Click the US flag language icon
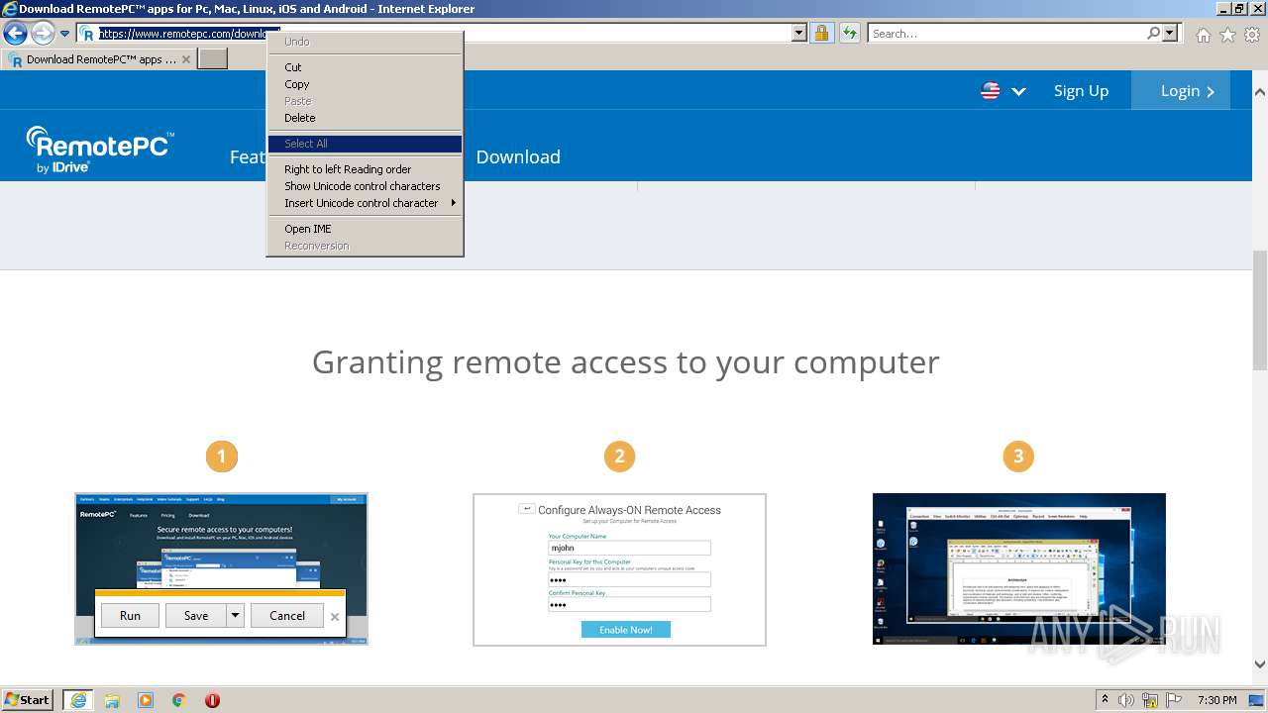This screenshot has height=713, width=1268. point(991,91)
